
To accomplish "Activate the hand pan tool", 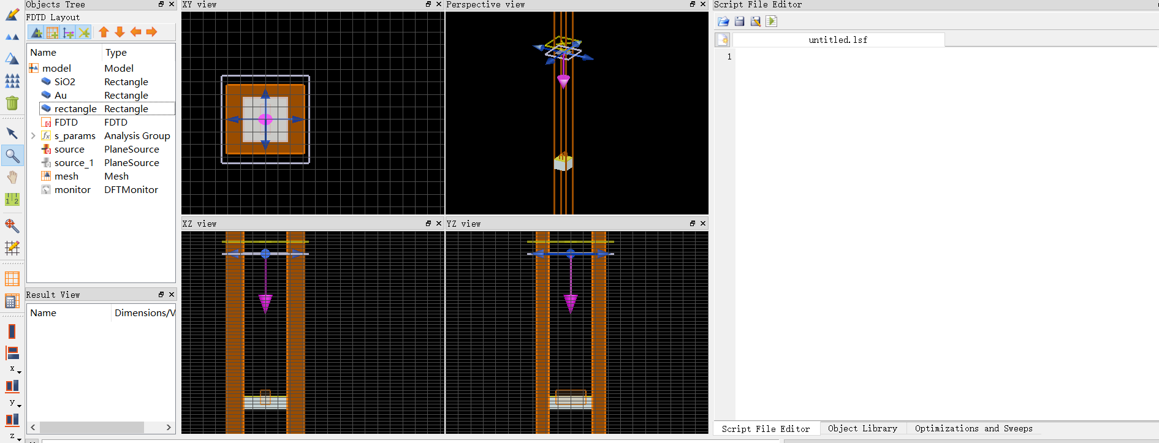I will coord(12,178).
